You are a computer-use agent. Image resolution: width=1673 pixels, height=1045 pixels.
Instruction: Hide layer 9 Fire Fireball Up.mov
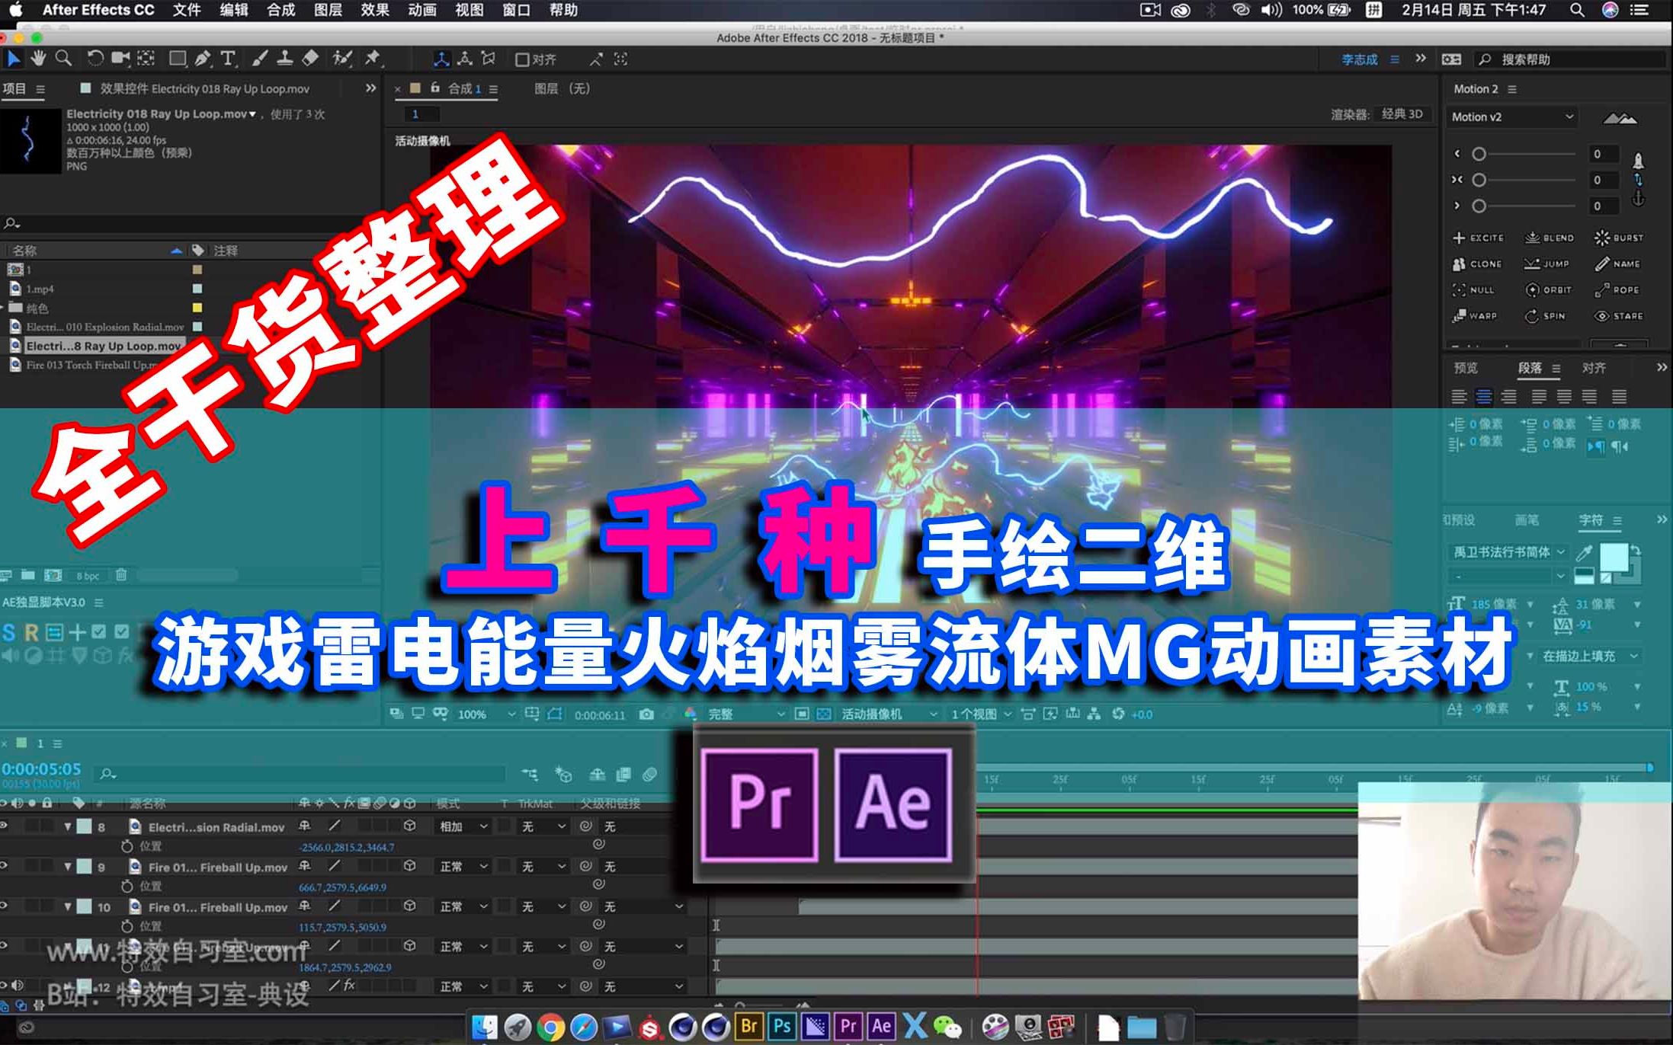5,866
